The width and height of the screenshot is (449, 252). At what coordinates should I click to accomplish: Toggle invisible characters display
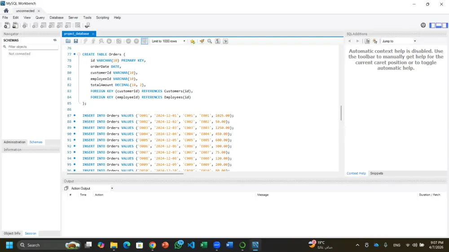coord(218,41)
